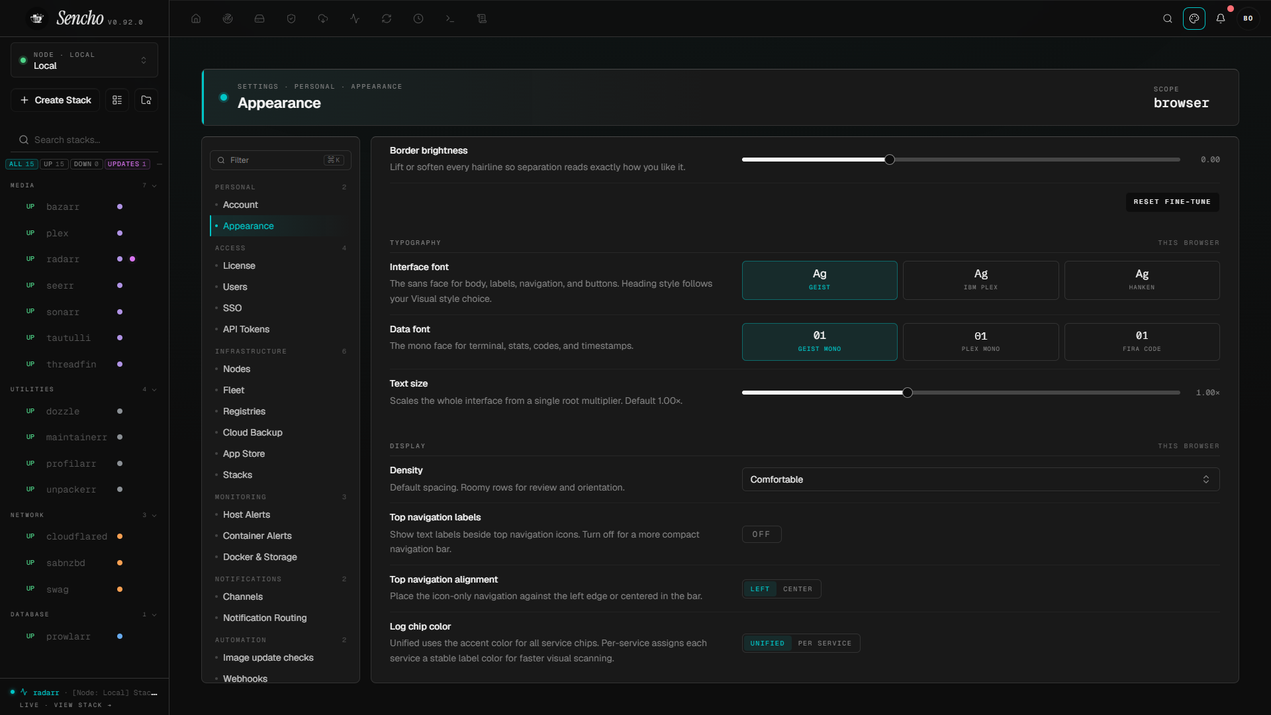Open the Node Local selector
Screen dimensions: 1271x715
pos(84,60)
